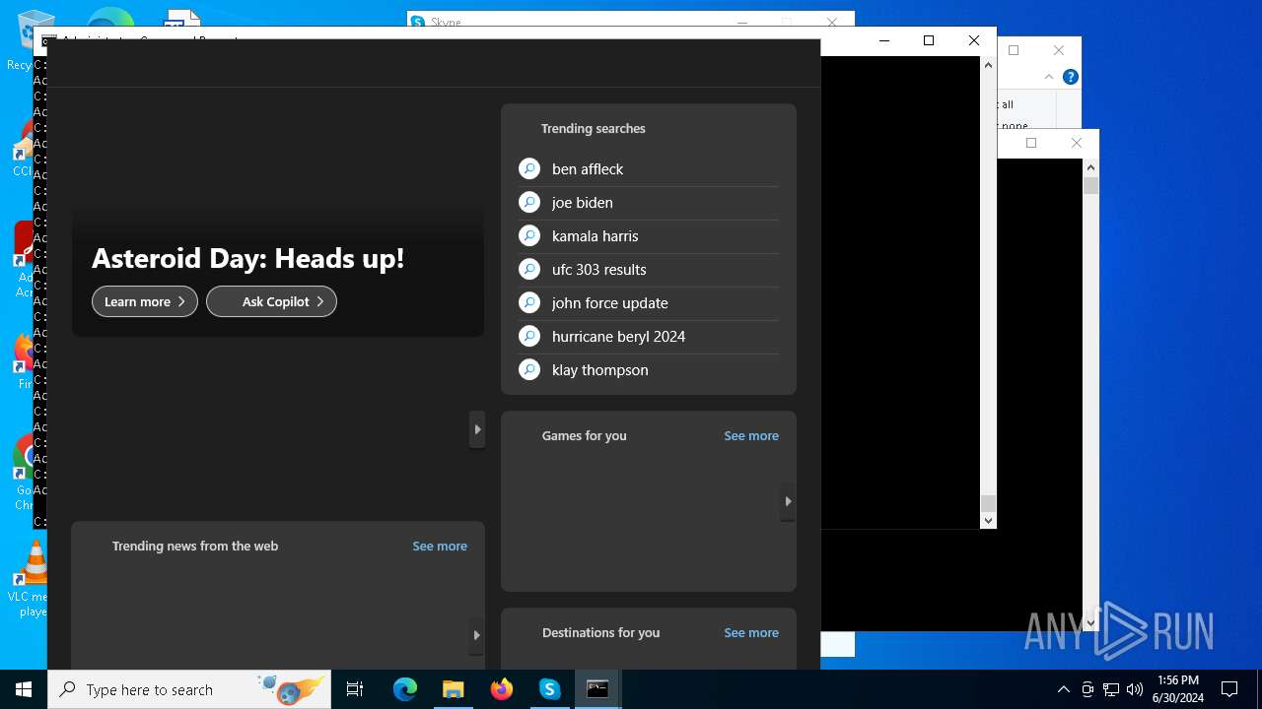Switch to Command Prompt taskbar icon
1262x709 pixels.
597,689
